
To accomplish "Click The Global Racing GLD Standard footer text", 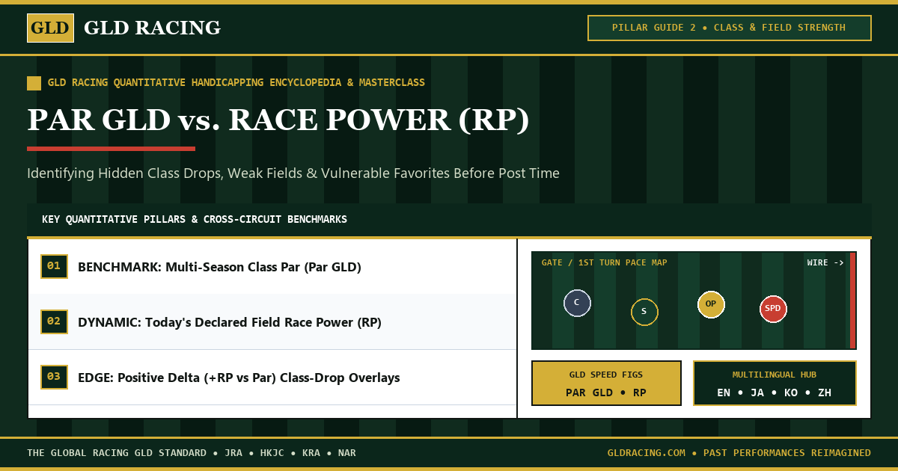I will click(191, 453).
